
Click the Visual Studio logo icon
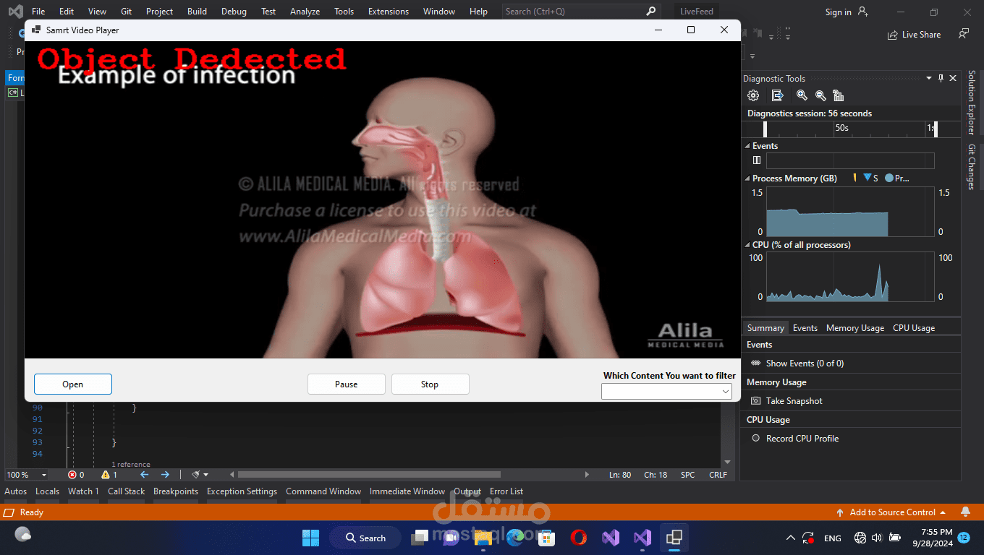15,12
